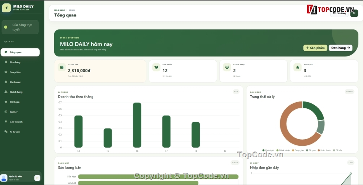The image size is (363, 185).
Task: Click the T5 bar in revenue chart
Action: tap(108, 138)
